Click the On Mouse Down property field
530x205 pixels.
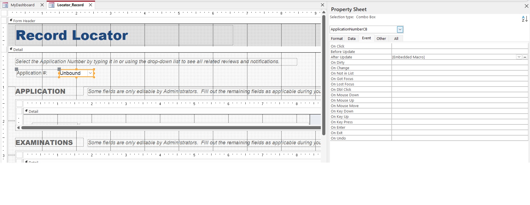tap(460, 95)
